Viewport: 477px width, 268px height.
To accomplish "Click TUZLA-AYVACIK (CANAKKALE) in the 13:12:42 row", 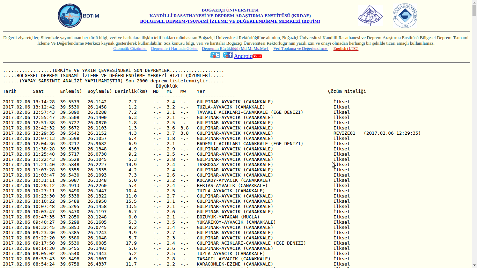I will click(231, 107).
